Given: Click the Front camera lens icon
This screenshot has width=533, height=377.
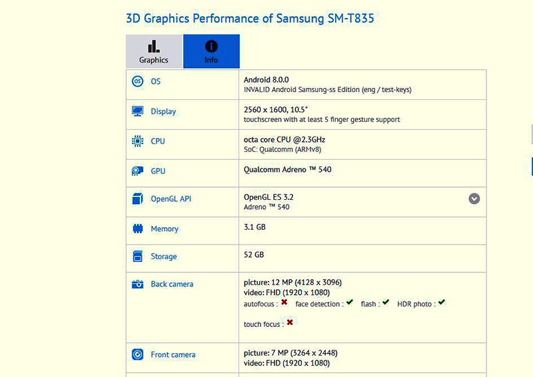Looking at the screenshot, I should point(138,354).
